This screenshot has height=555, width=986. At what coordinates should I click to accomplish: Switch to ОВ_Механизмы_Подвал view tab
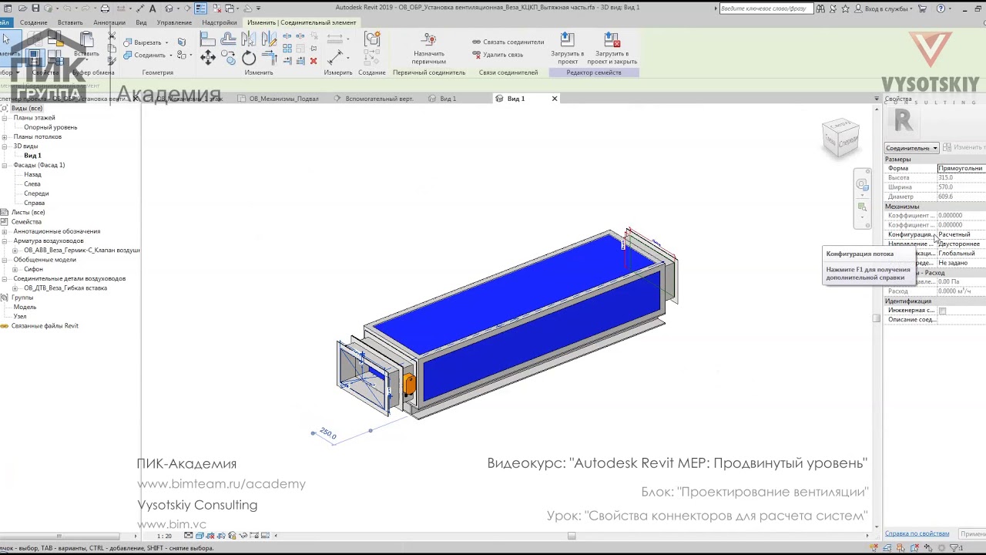click(283, 99)
